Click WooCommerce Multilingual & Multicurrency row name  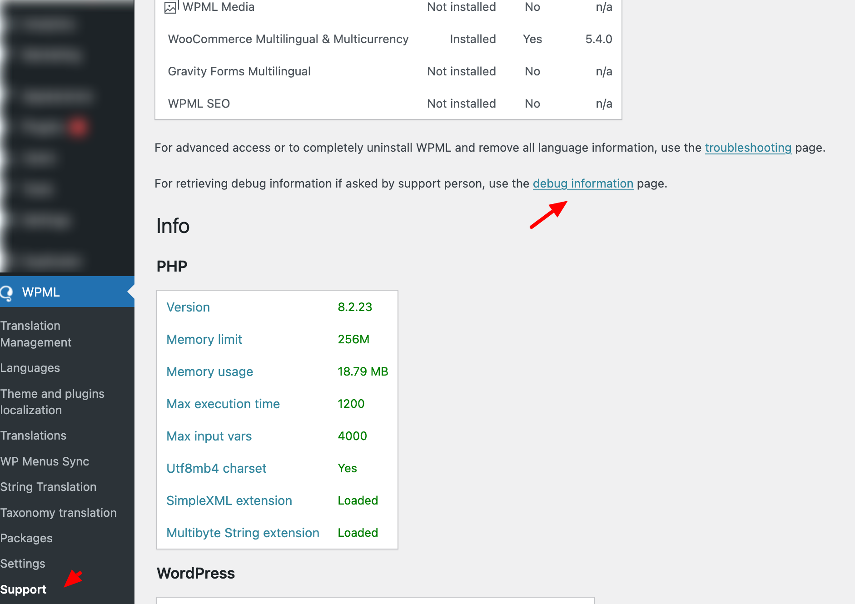pyautogui.click(x=288, y=39)
